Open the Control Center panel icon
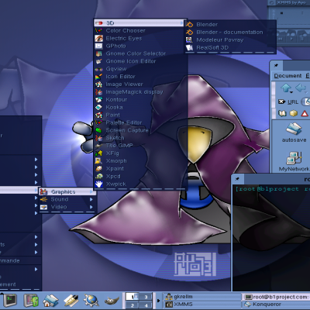Viewport: 310px width, 310px height. tap(31, 301)
